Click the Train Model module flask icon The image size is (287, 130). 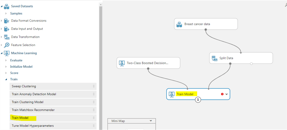(172, 94)
